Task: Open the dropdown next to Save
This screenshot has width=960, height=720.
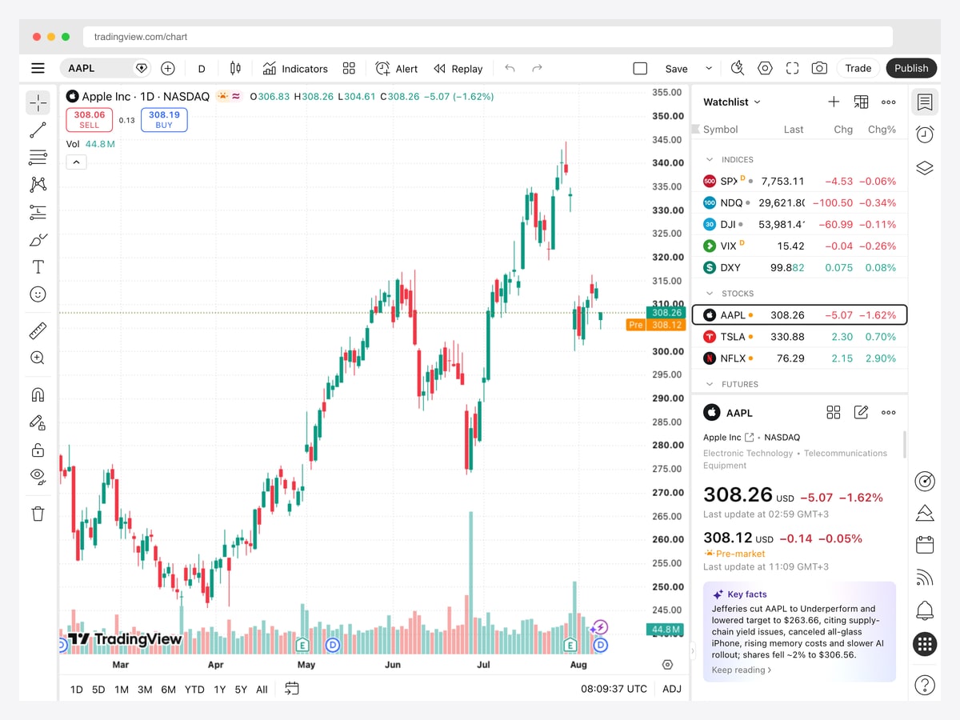Action: [708, 68]
